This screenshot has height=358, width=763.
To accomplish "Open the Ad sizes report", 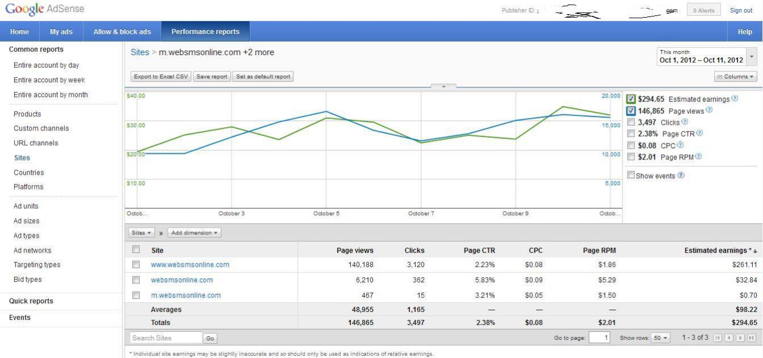I will point(27,221).
